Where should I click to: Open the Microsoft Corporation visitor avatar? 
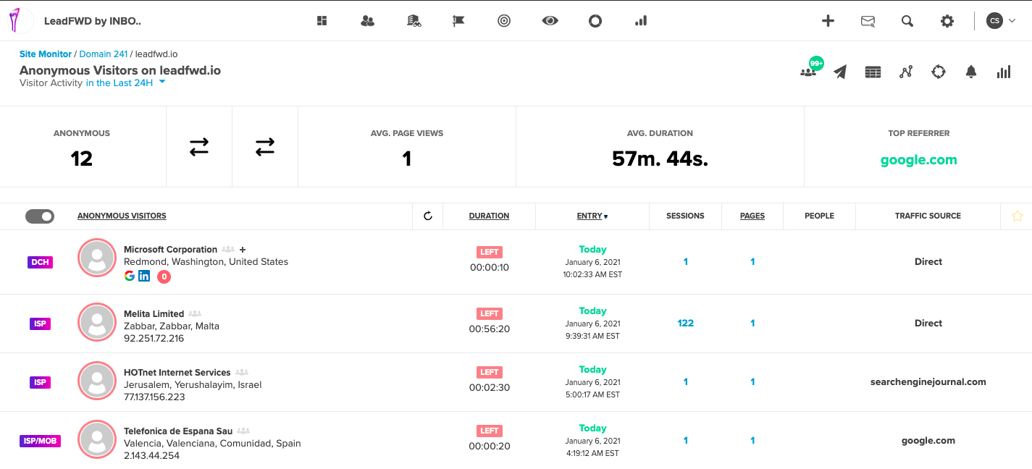[x=97, y=258]
